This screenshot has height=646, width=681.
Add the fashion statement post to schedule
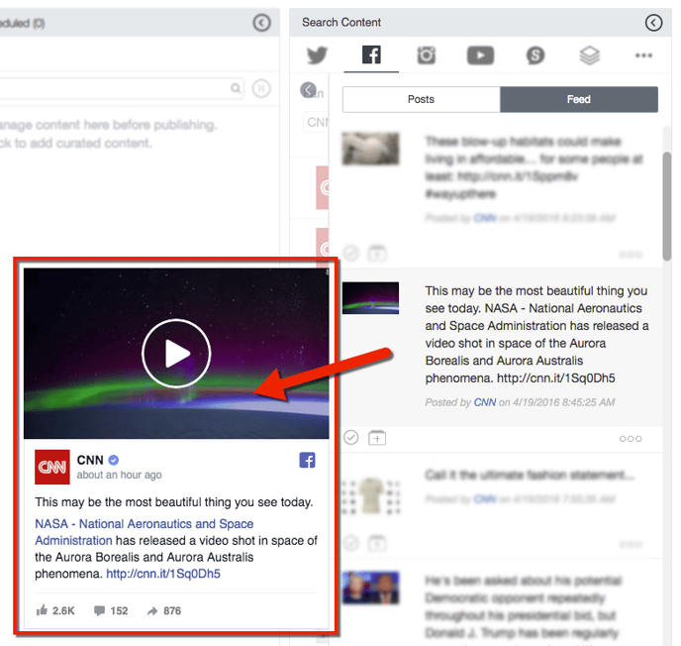pos(377,543)
